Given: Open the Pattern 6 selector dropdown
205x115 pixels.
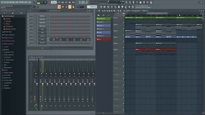Looking at the screenshot, I should pos(92,7).
